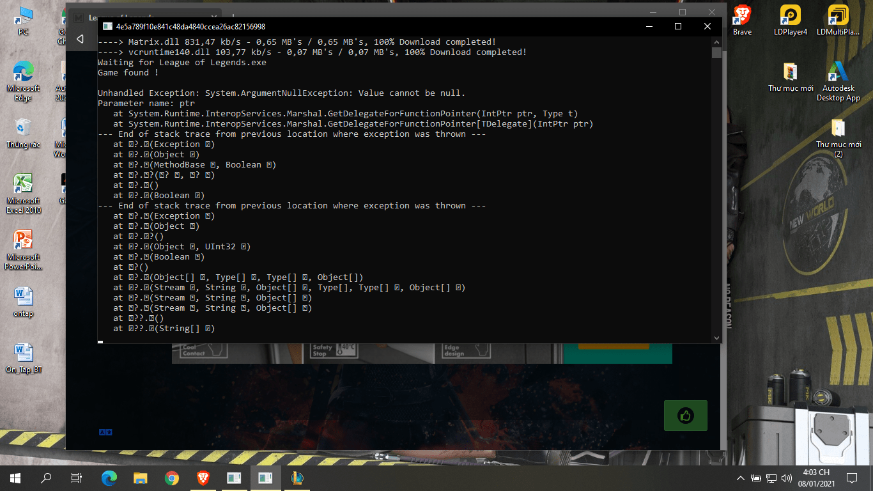Click the console scrollbar up arrow
Viewport: 873px width, 491px height.
coord(716,42)
